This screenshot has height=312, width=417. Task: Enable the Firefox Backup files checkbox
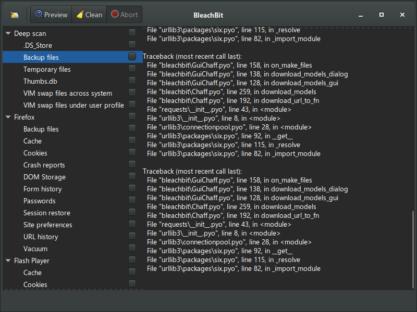tap(132, 128)
